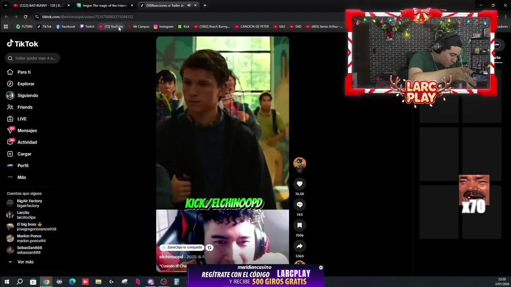This screenshot has height=287, width=511.
Task: Open the comments bubble showing 743
Action: pos(299,204)
